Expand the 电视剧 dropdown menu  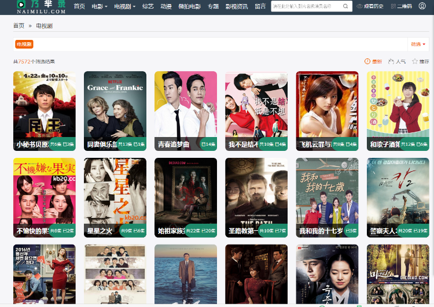125,6
